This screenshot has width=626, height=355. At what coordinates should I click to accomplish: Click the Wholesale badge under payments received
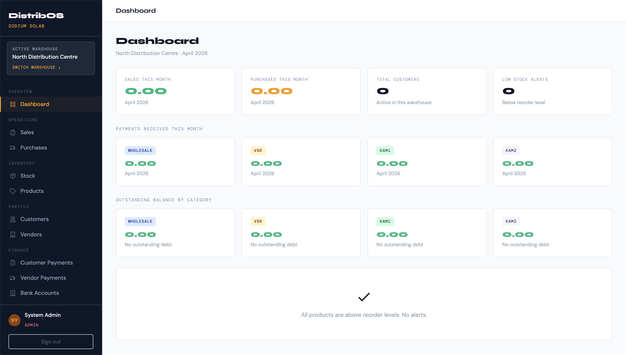(140, 150)
